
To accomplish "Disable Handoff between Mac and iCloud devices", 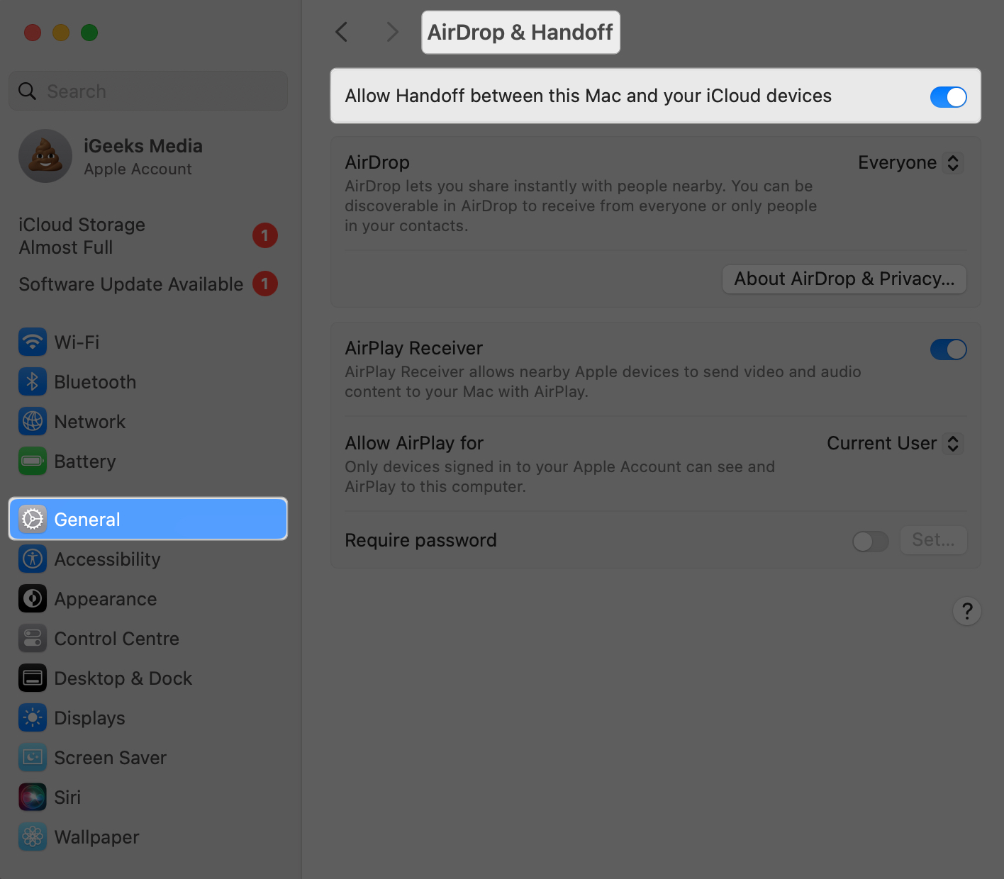I will pyautogui.click(x=949, y=96).
